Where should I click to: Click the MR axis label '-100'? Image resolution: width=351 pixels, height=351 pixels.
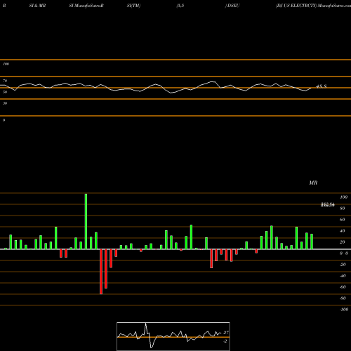coord(344,310)
